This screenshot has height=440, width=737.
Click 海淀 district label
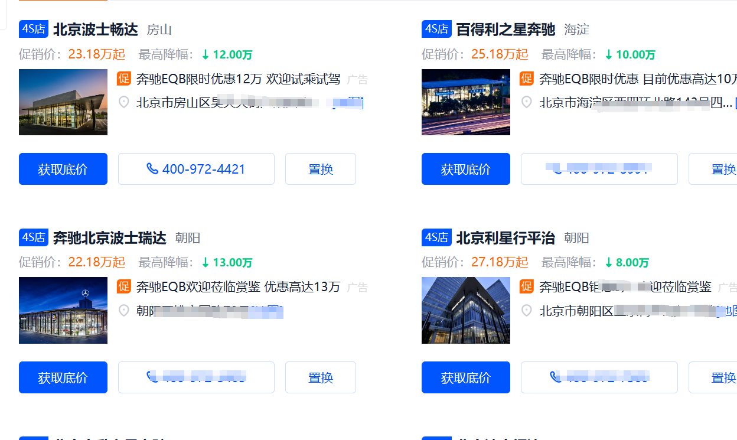point(576,30)
